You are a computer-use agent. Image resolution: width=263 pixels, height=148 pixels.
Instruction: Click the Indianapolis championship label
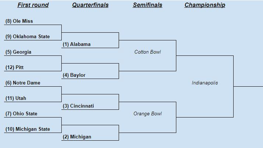(x=205, y=83)
